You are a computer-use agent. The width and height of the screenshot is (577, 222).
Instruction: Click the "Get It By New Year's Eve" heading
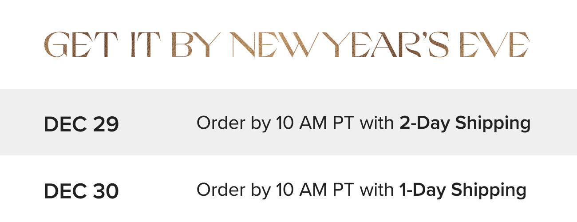click(287, 45)
